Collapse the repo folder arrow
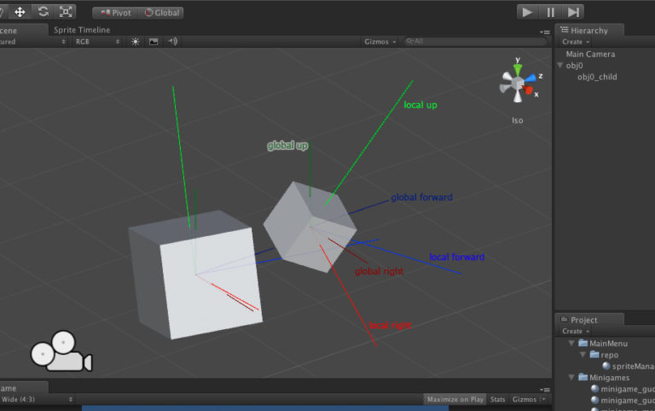The image size is (655, 411). (x=583, y=355)
